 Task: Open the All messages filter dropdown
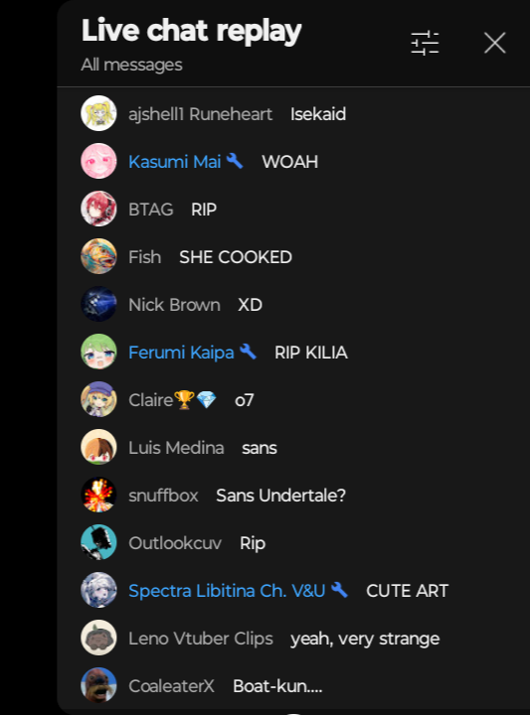point(131,65)
